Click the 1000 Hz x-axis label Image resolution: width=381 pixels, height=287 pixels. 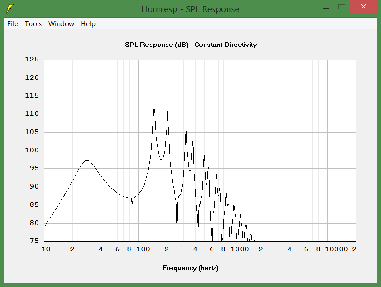coord(240,249)
